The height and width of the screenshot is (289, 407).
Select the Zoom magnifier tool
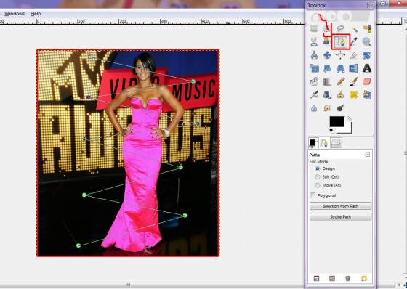click(x=367, y=42)
